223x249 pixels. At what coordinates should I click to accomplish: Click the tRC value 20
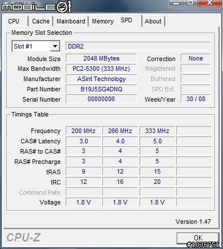pos(157,182)
